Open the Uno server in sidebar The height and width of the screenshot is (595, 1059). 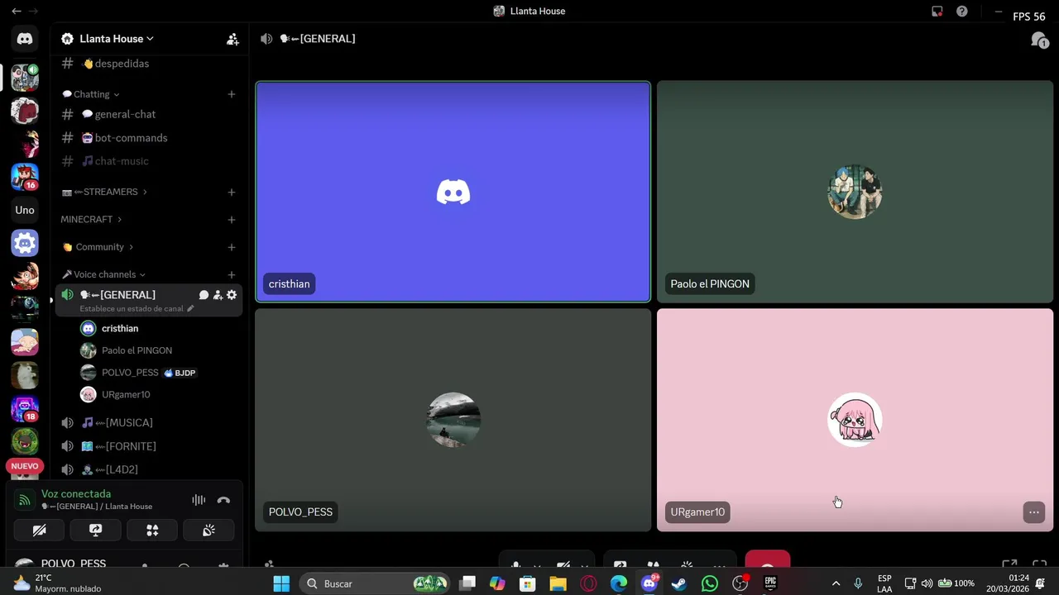coord(25,210)
